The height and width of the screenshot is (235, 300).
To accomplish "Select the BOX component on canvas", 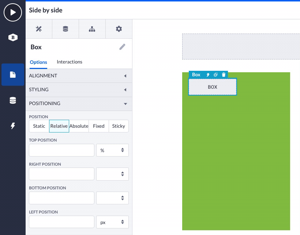I will (213, 87).
